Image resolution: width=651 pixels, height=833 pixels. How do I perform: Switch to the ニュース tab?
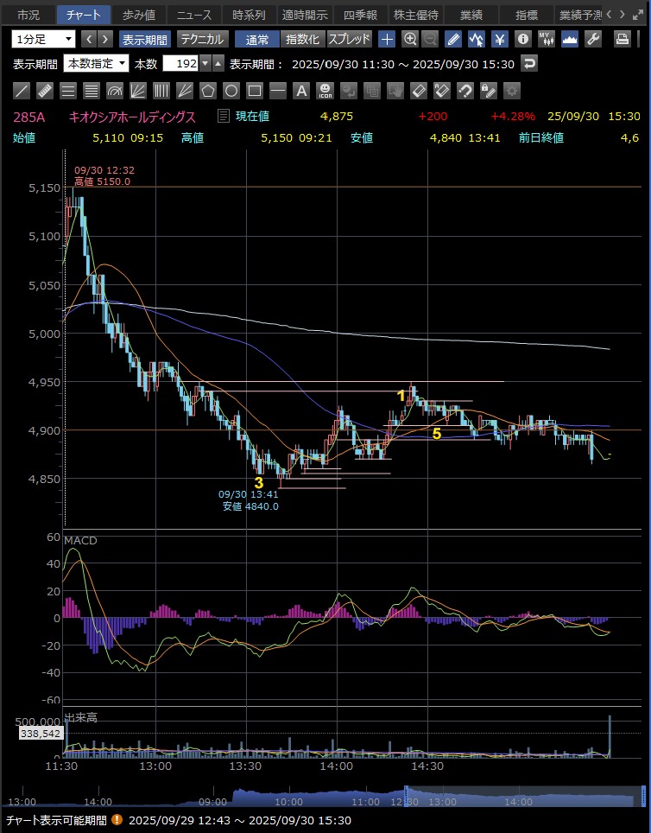(193, 15)
